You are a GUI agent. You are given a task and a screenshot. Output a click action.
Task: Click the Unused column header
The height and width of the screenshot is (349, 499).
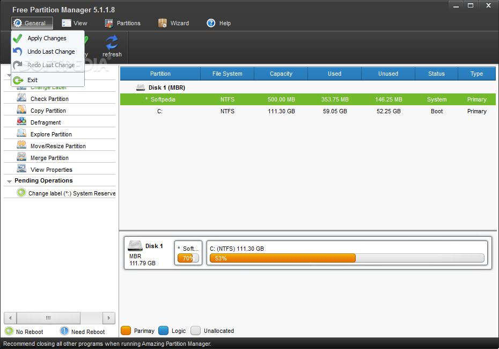coord(388,74)
